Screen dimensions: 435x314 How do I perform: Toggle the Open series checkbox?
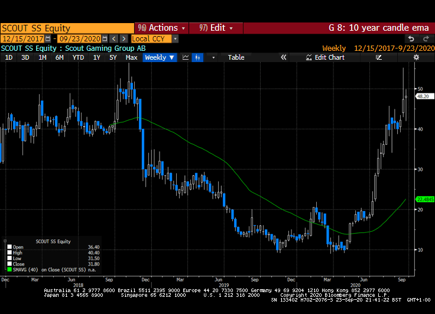click(9, 247)
